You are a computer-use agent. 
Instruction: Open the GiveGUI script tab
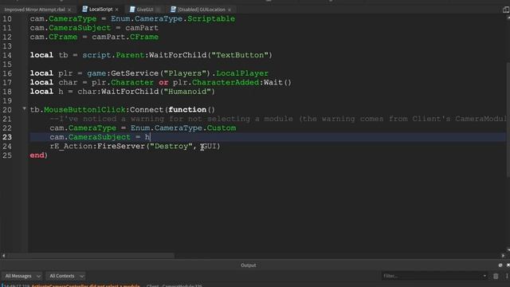coord(145,10)
